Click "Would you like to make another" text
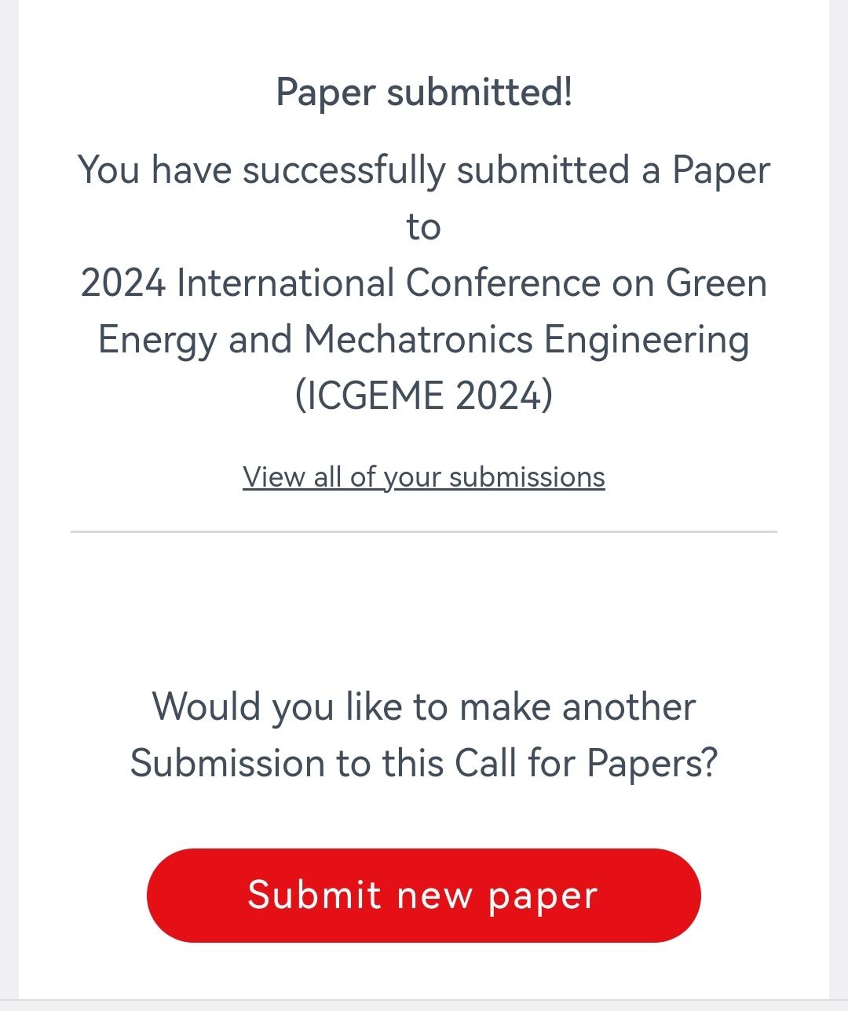 pos(424,706)
